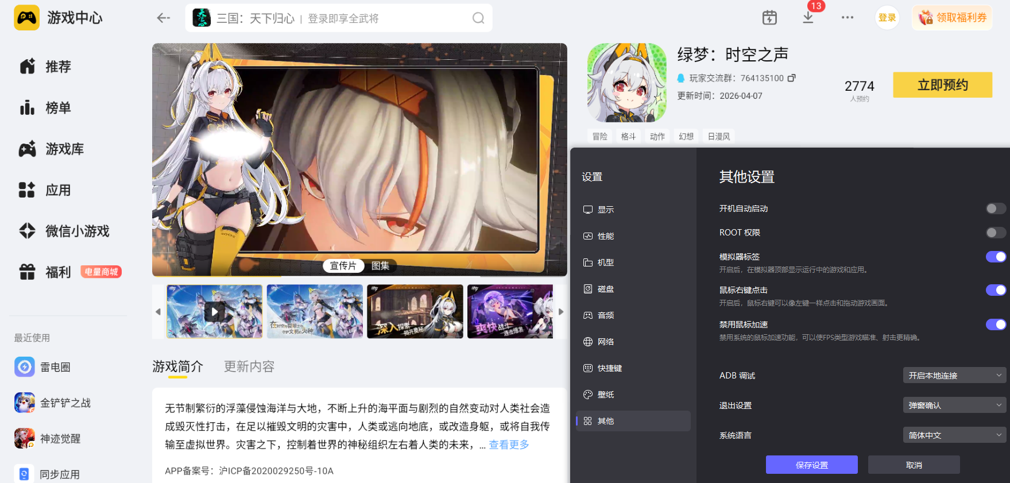Click the 查看更多 link

(x=509, y=445)
